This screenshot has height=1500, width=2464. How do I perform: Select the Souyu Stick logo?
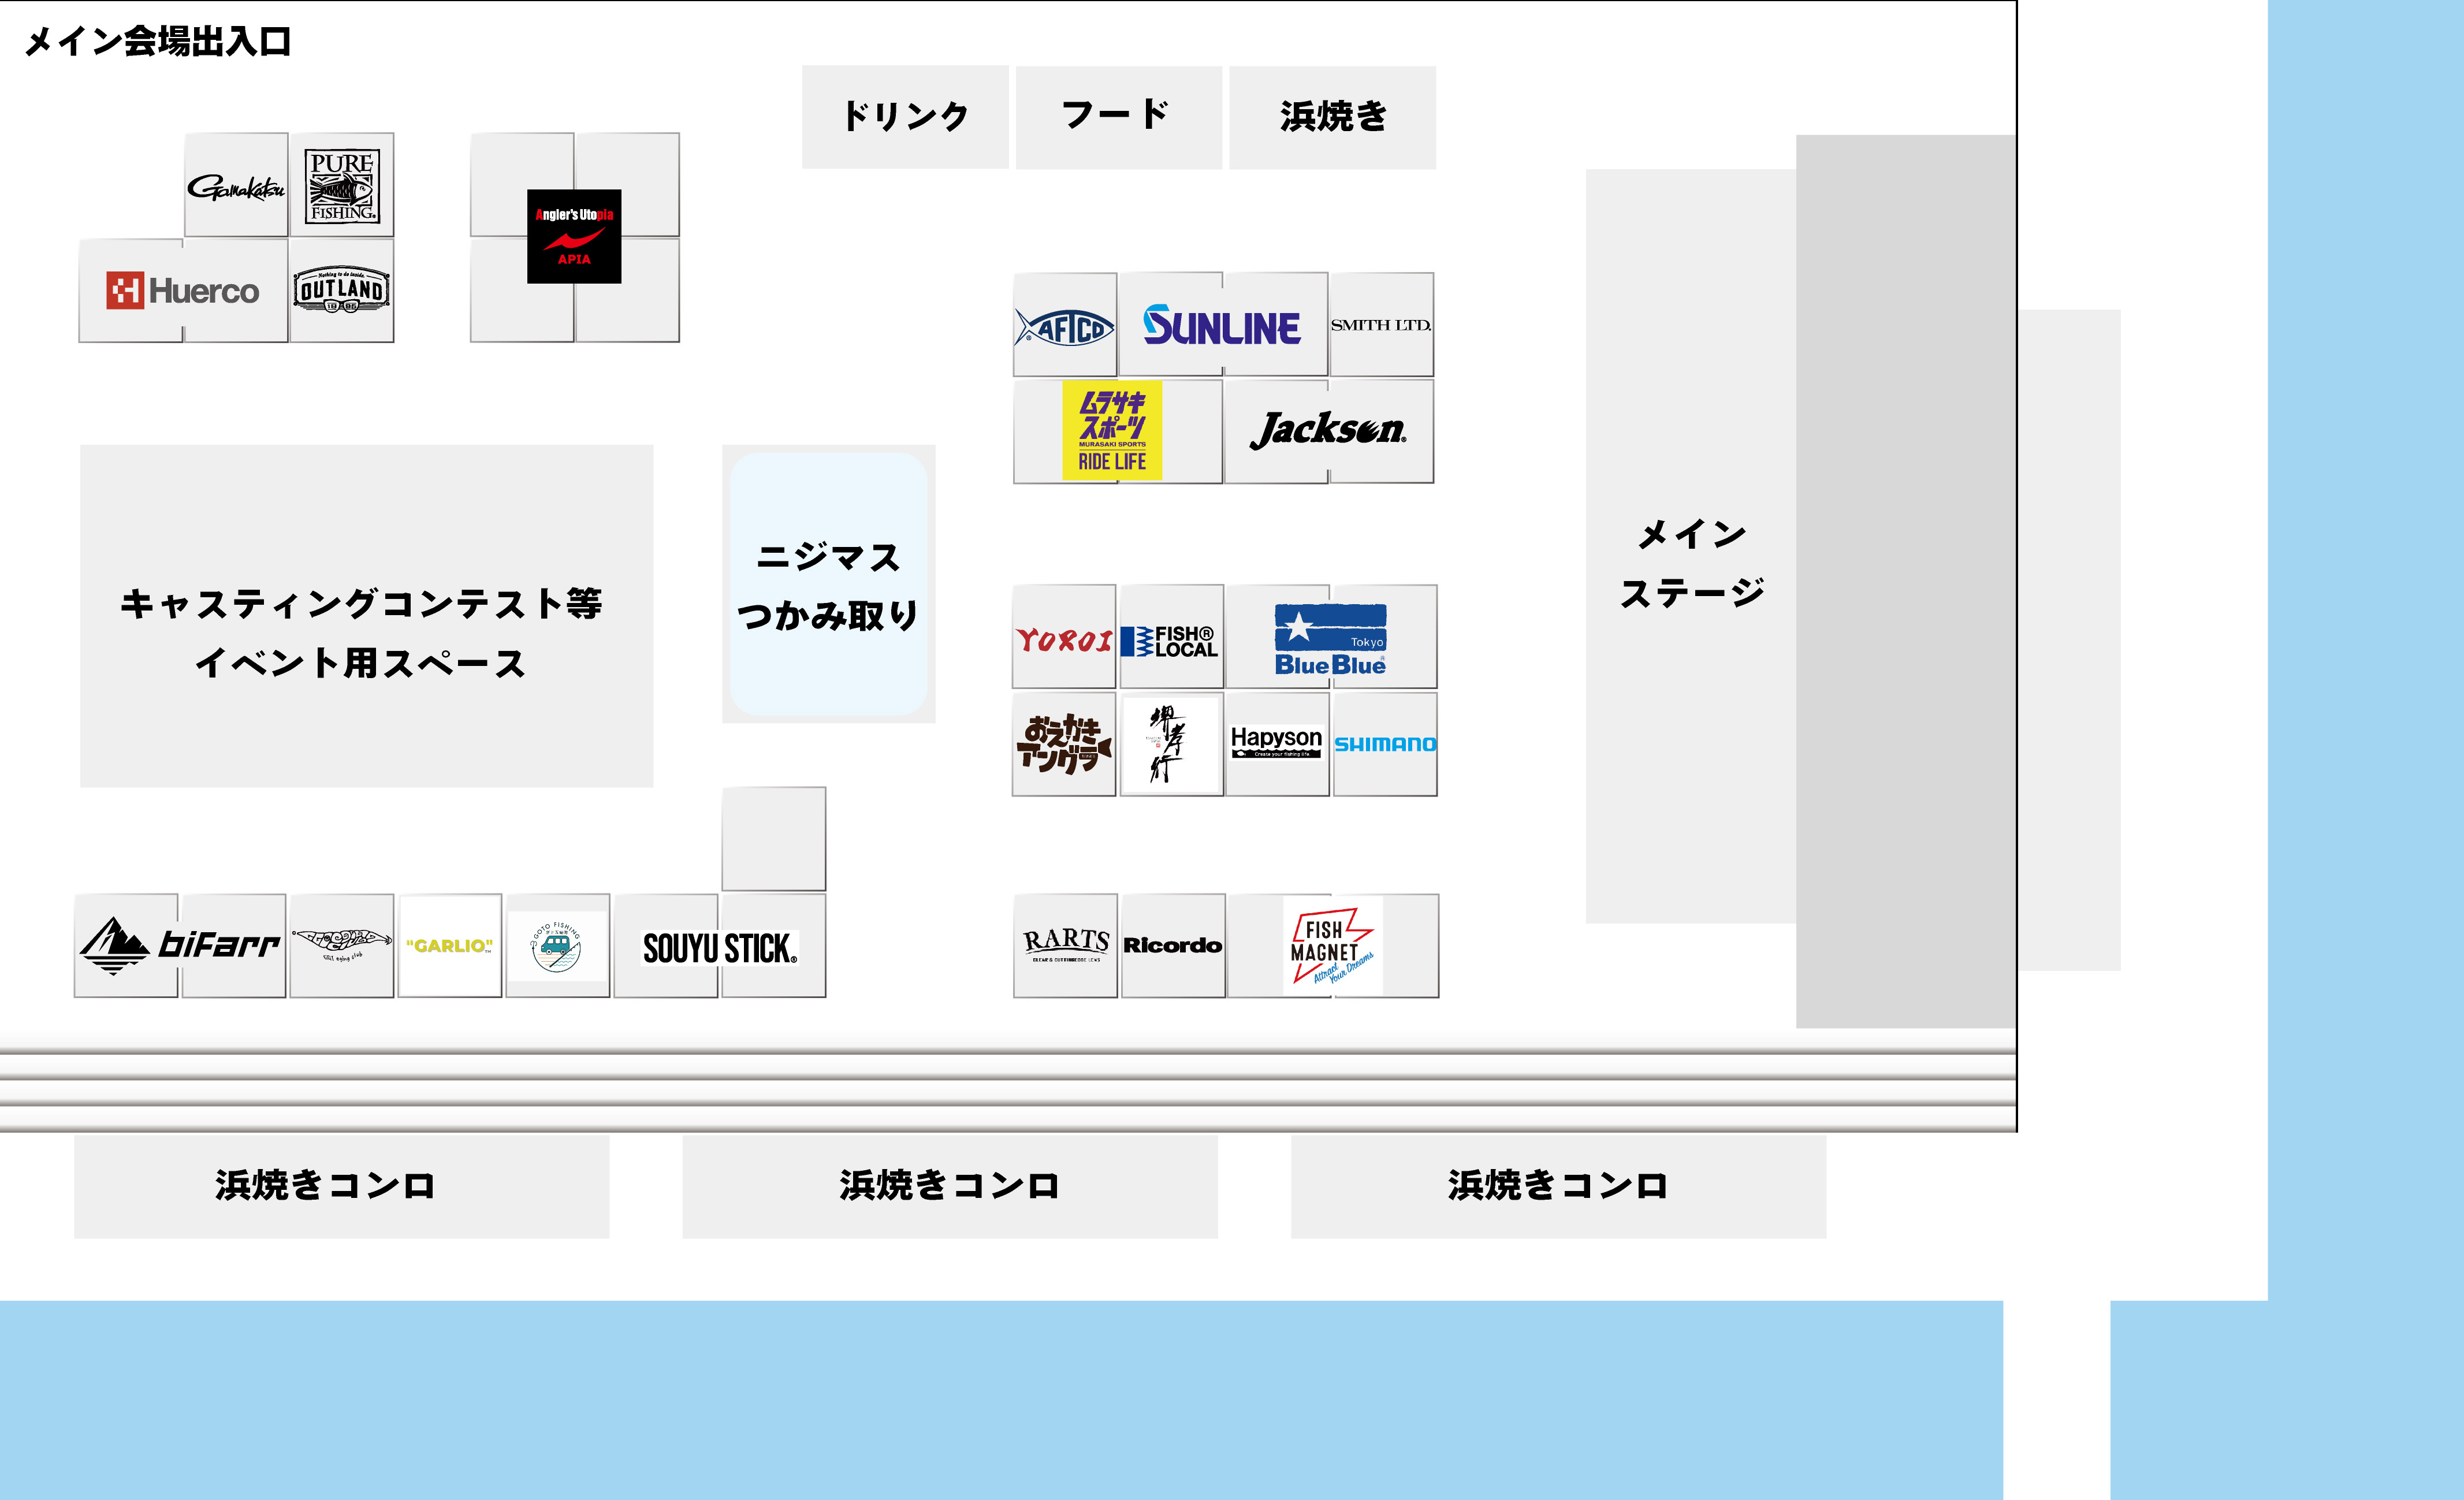point(719,948)
